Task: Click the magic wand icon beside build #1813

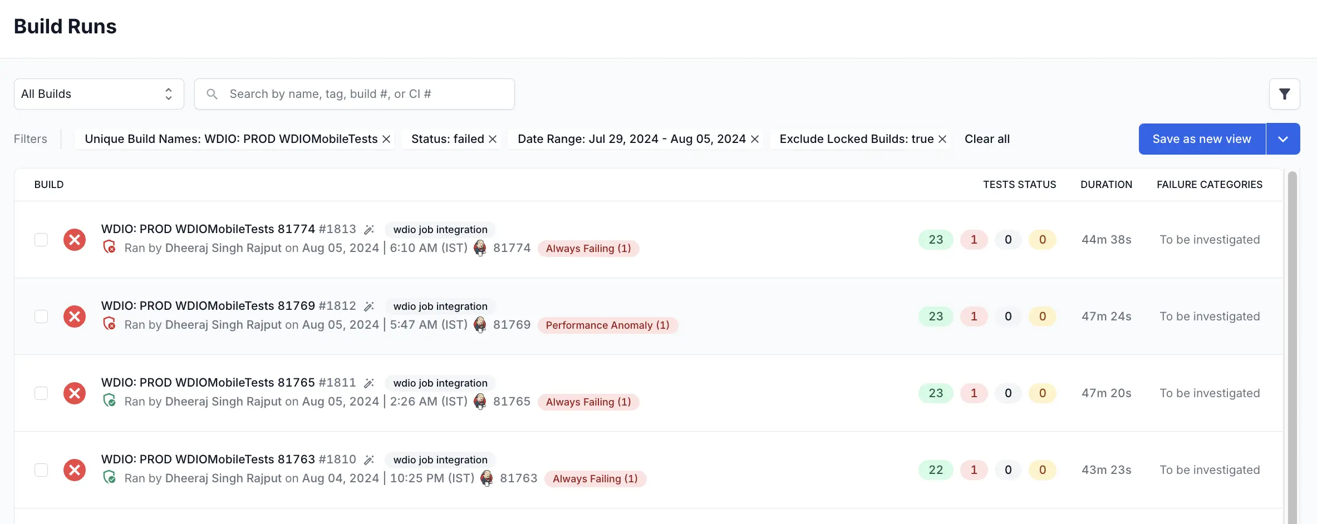Action: pyautogui.click(x=368, y=230)
